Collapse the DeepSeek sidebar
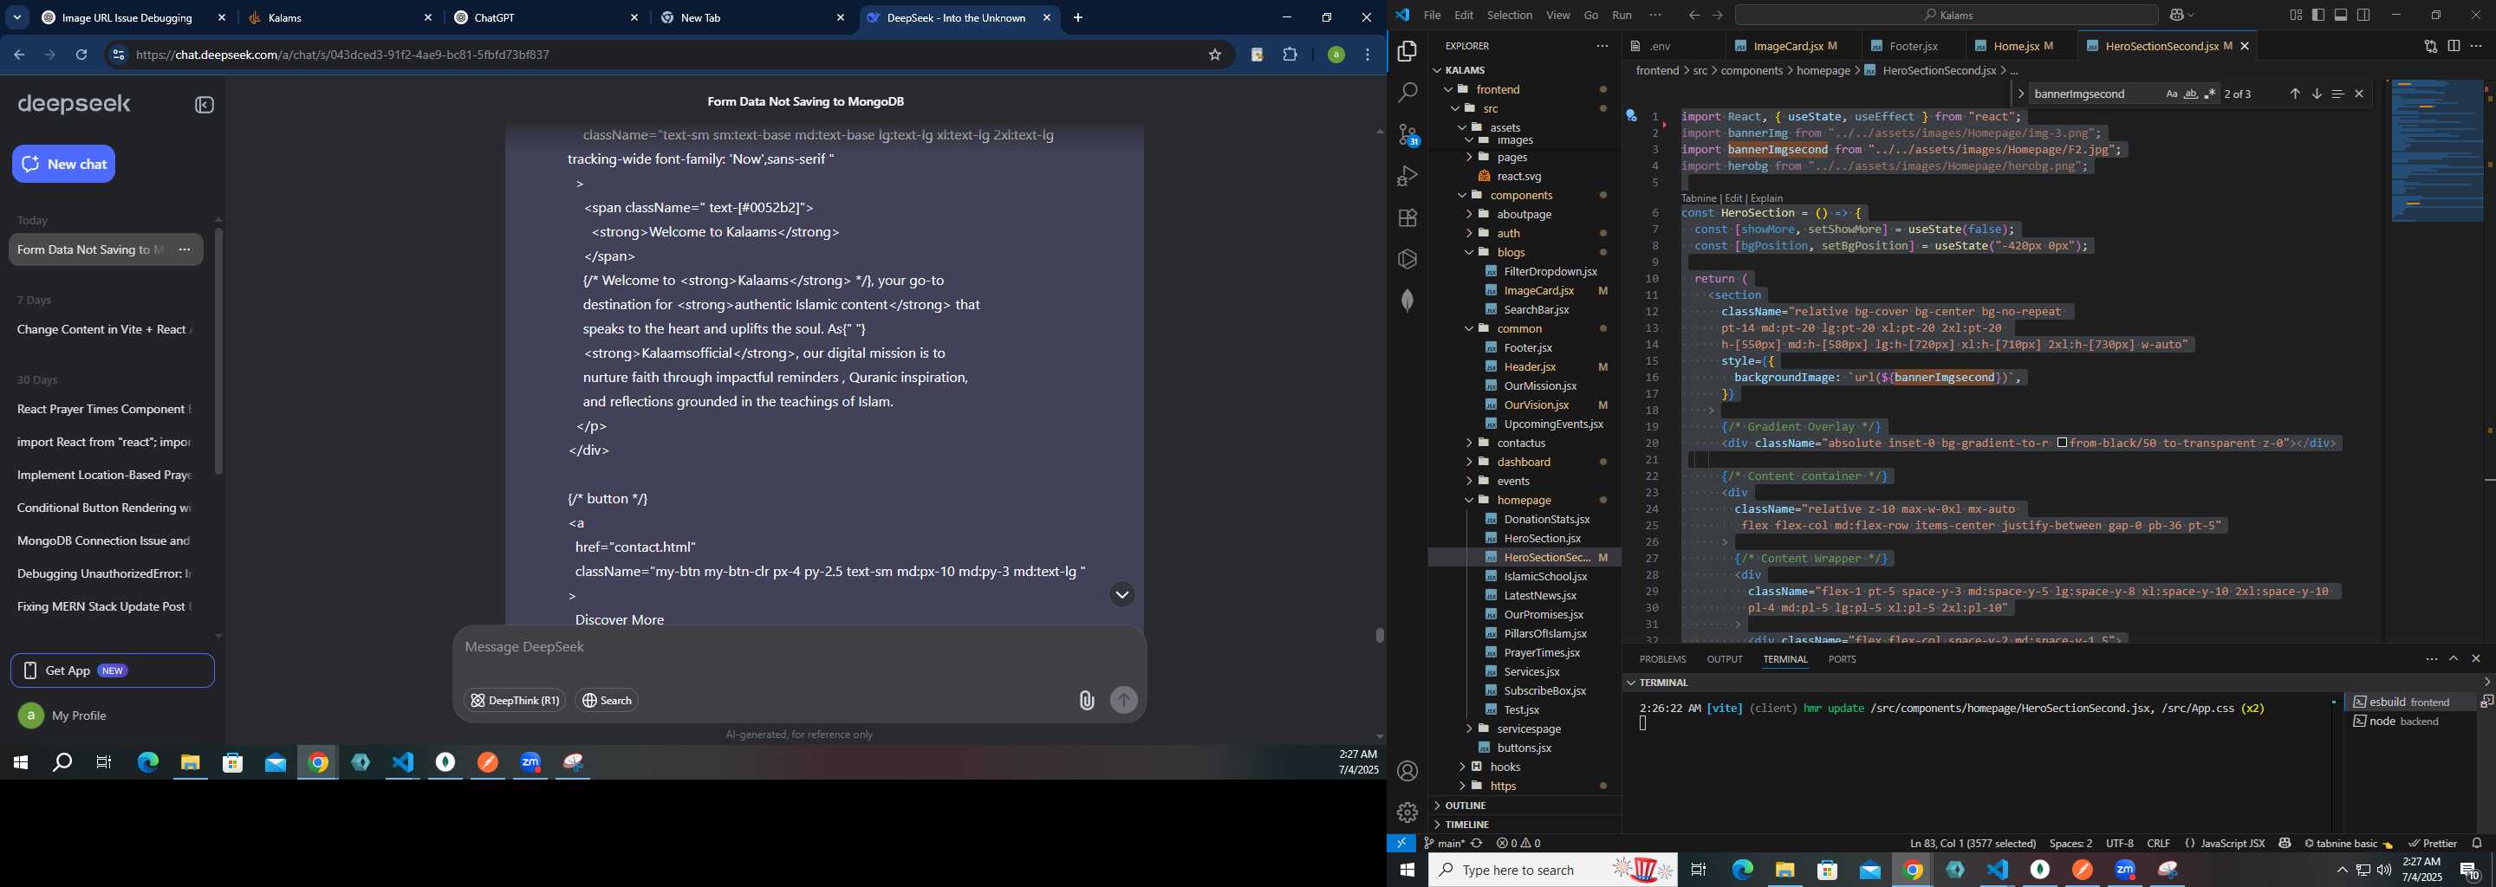Image resolution: width=2496 pixels, height=887 pixels. [204, 105]
